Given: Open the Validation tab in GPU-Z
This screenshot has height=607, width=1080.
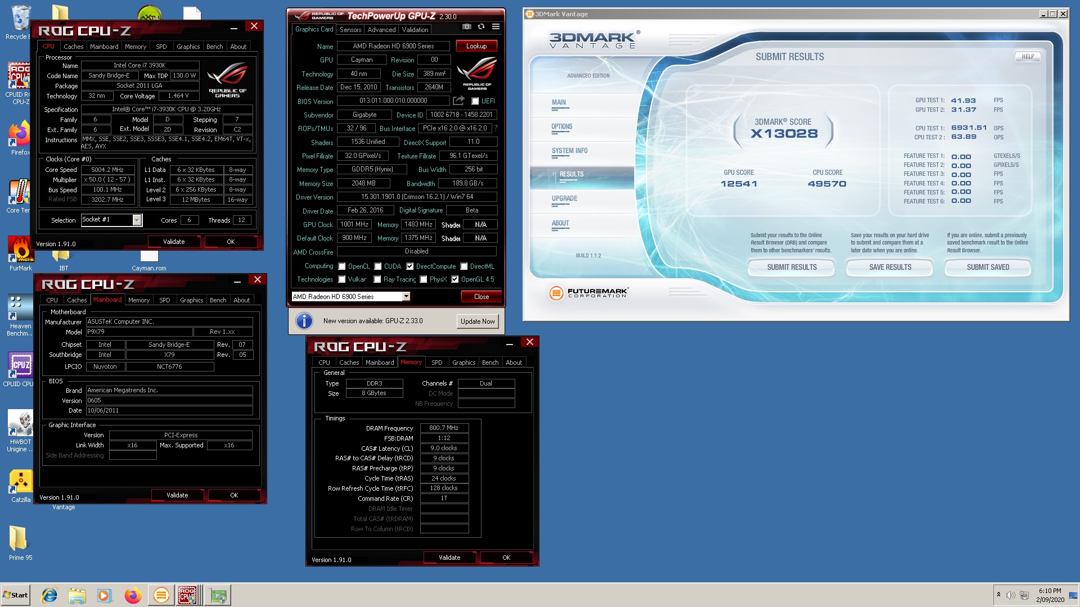Looking at the screenshot, I should pyautogui.click(x=415, y=30).
